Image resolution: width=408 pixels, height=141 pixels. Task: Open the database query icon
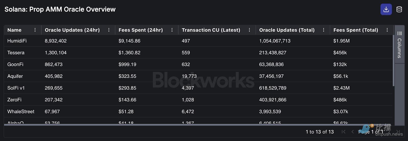399,9
